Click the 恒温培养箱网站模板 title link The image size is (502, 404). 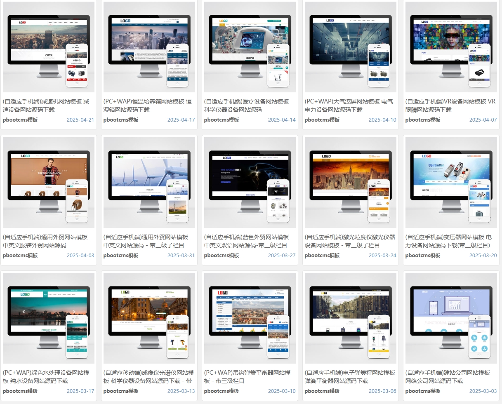(x=147, y=106)
